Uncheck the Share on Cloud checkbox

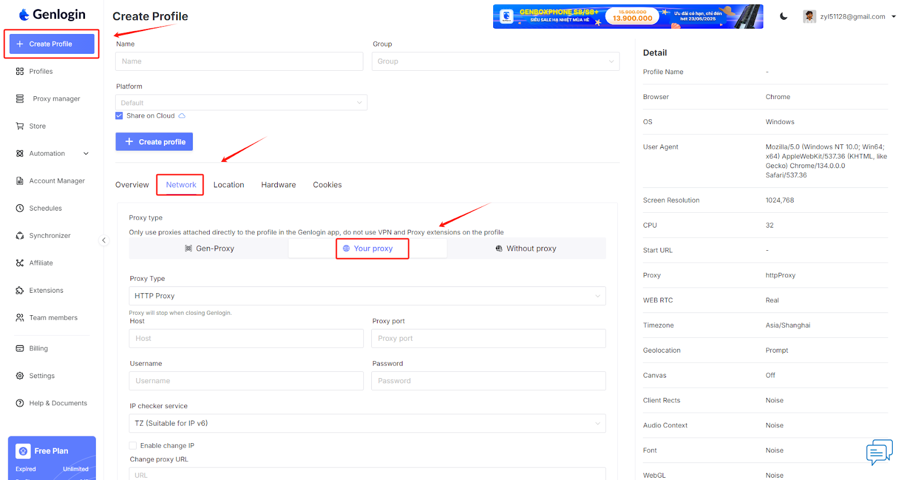119,116
